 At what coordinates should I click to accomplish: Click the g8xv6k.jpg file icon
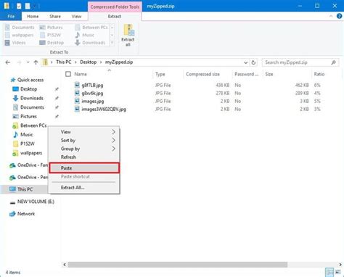click(77, 93)
